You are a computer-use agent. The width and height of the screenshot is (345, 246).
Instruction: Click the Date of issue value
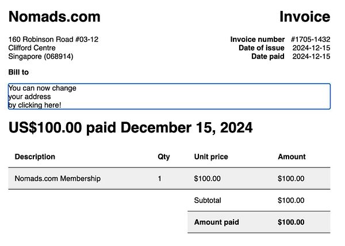pos(311,48)
